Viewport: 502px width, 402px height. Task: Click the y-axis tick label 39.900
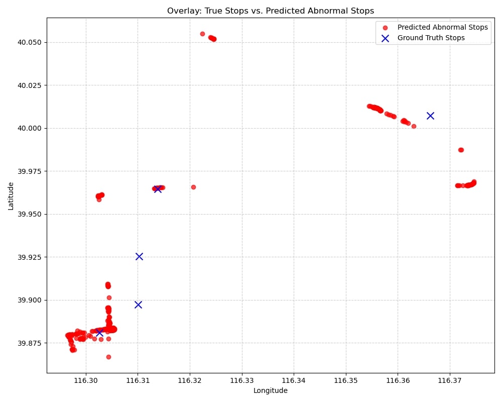[30, 300]
